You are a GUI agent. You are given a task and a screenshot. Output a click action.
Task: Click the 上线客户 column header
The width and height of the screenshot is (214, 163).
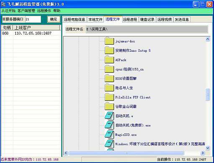point(36,28)
